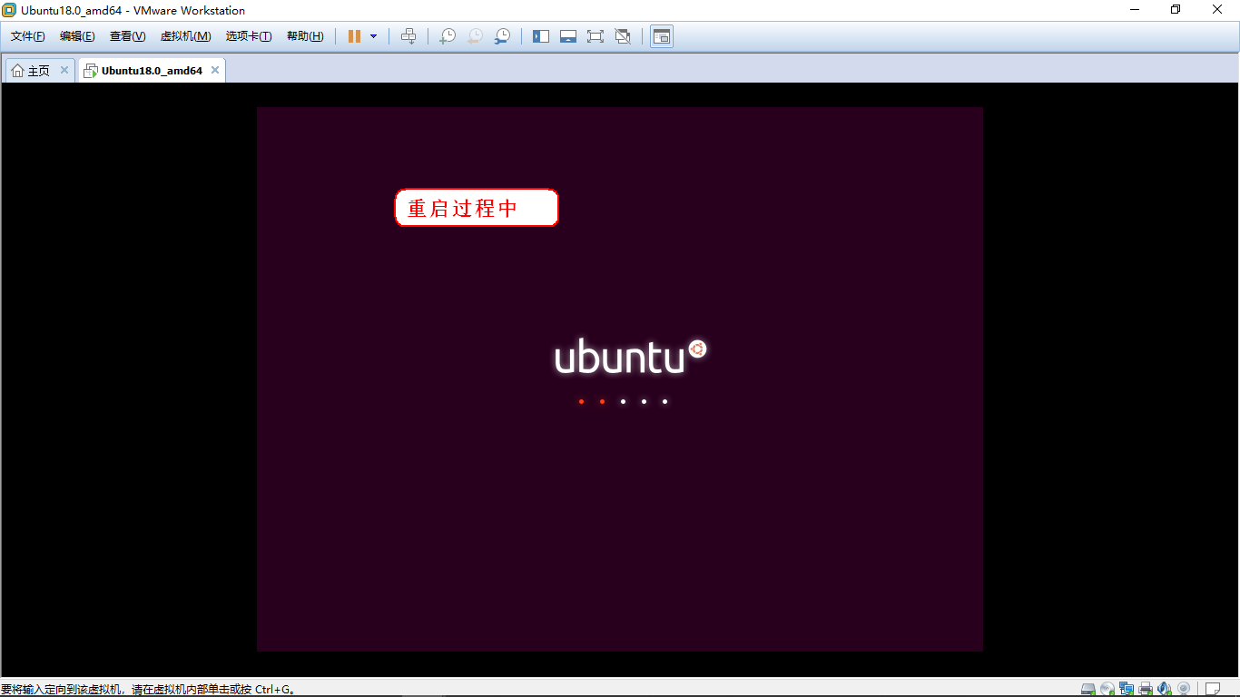Open the 查看(V) menu
This screenshot has height=697, width=1240.
click(127, 36)
